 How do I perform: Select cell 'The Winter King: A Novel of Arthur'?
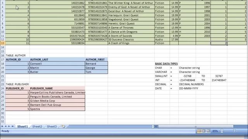[x=131, y=3]
